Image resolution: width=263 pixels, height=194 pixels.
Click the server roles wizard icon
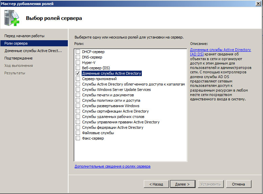[11, 18]
